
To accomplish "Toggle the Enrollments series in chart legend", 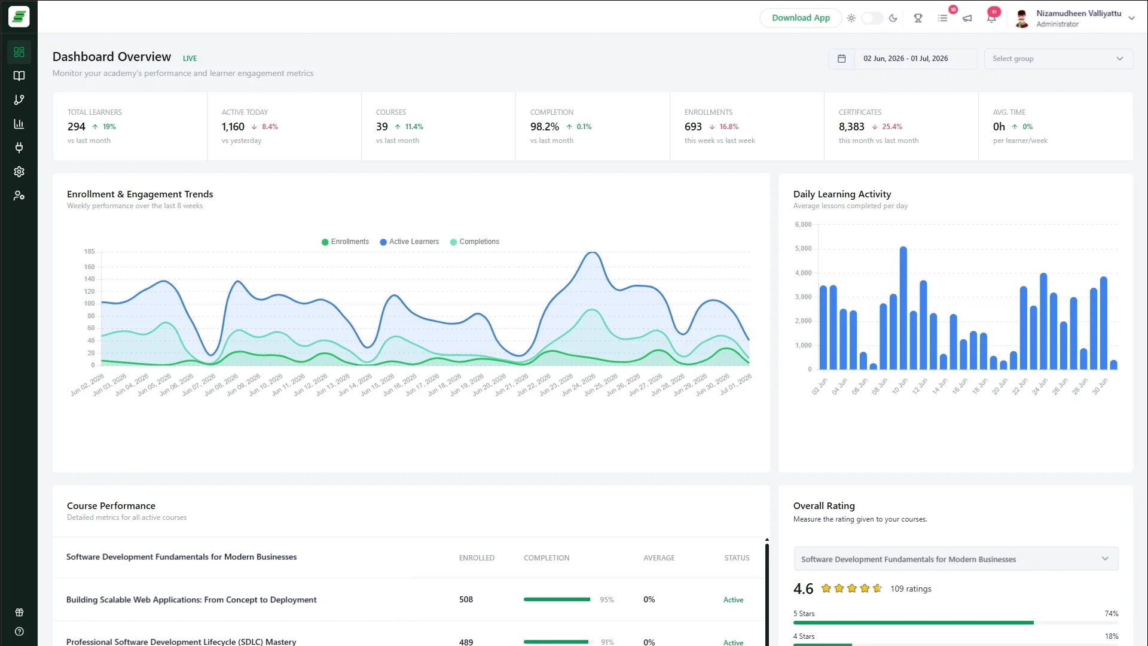I will (x=345, y=242).
